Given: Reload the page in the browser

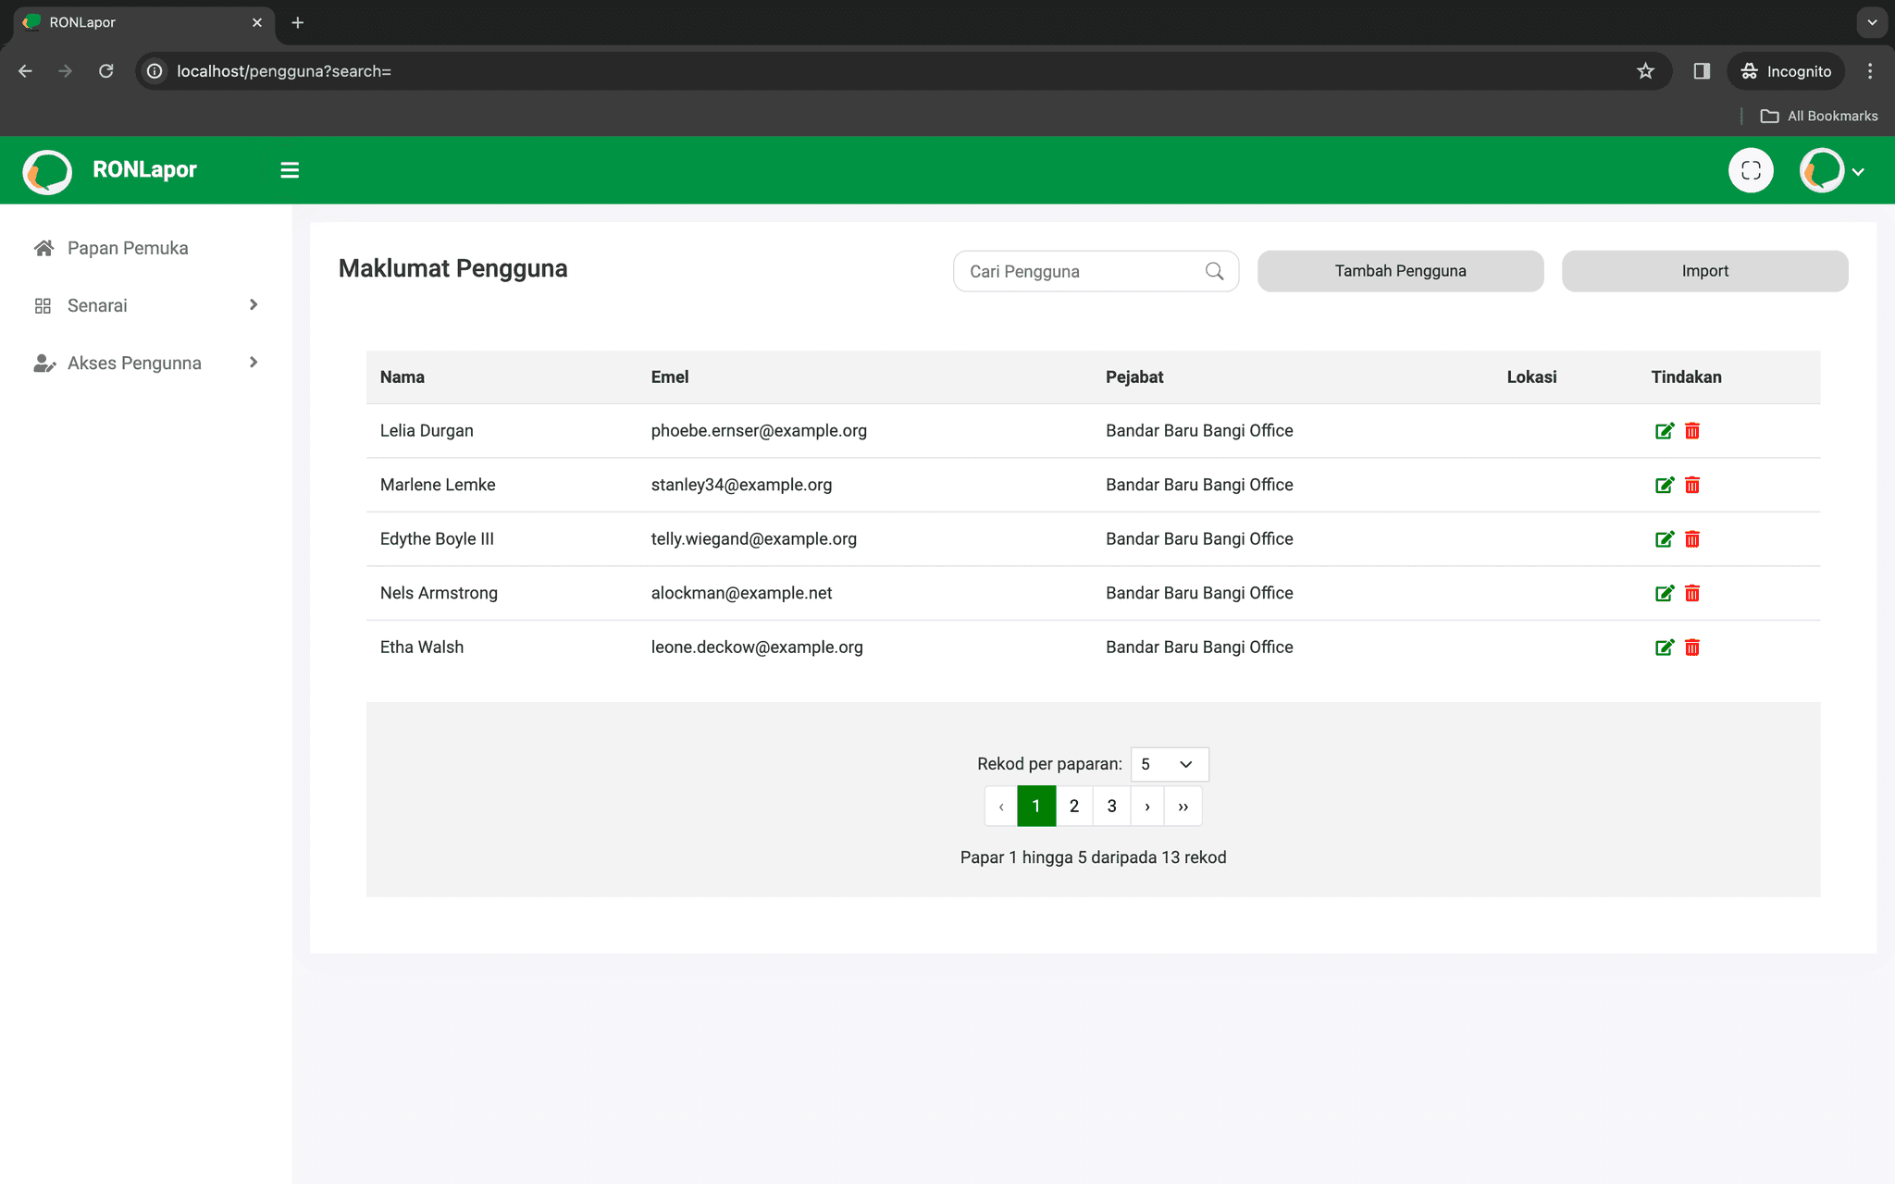Looking at the screenshot, I should coord(106,71).
